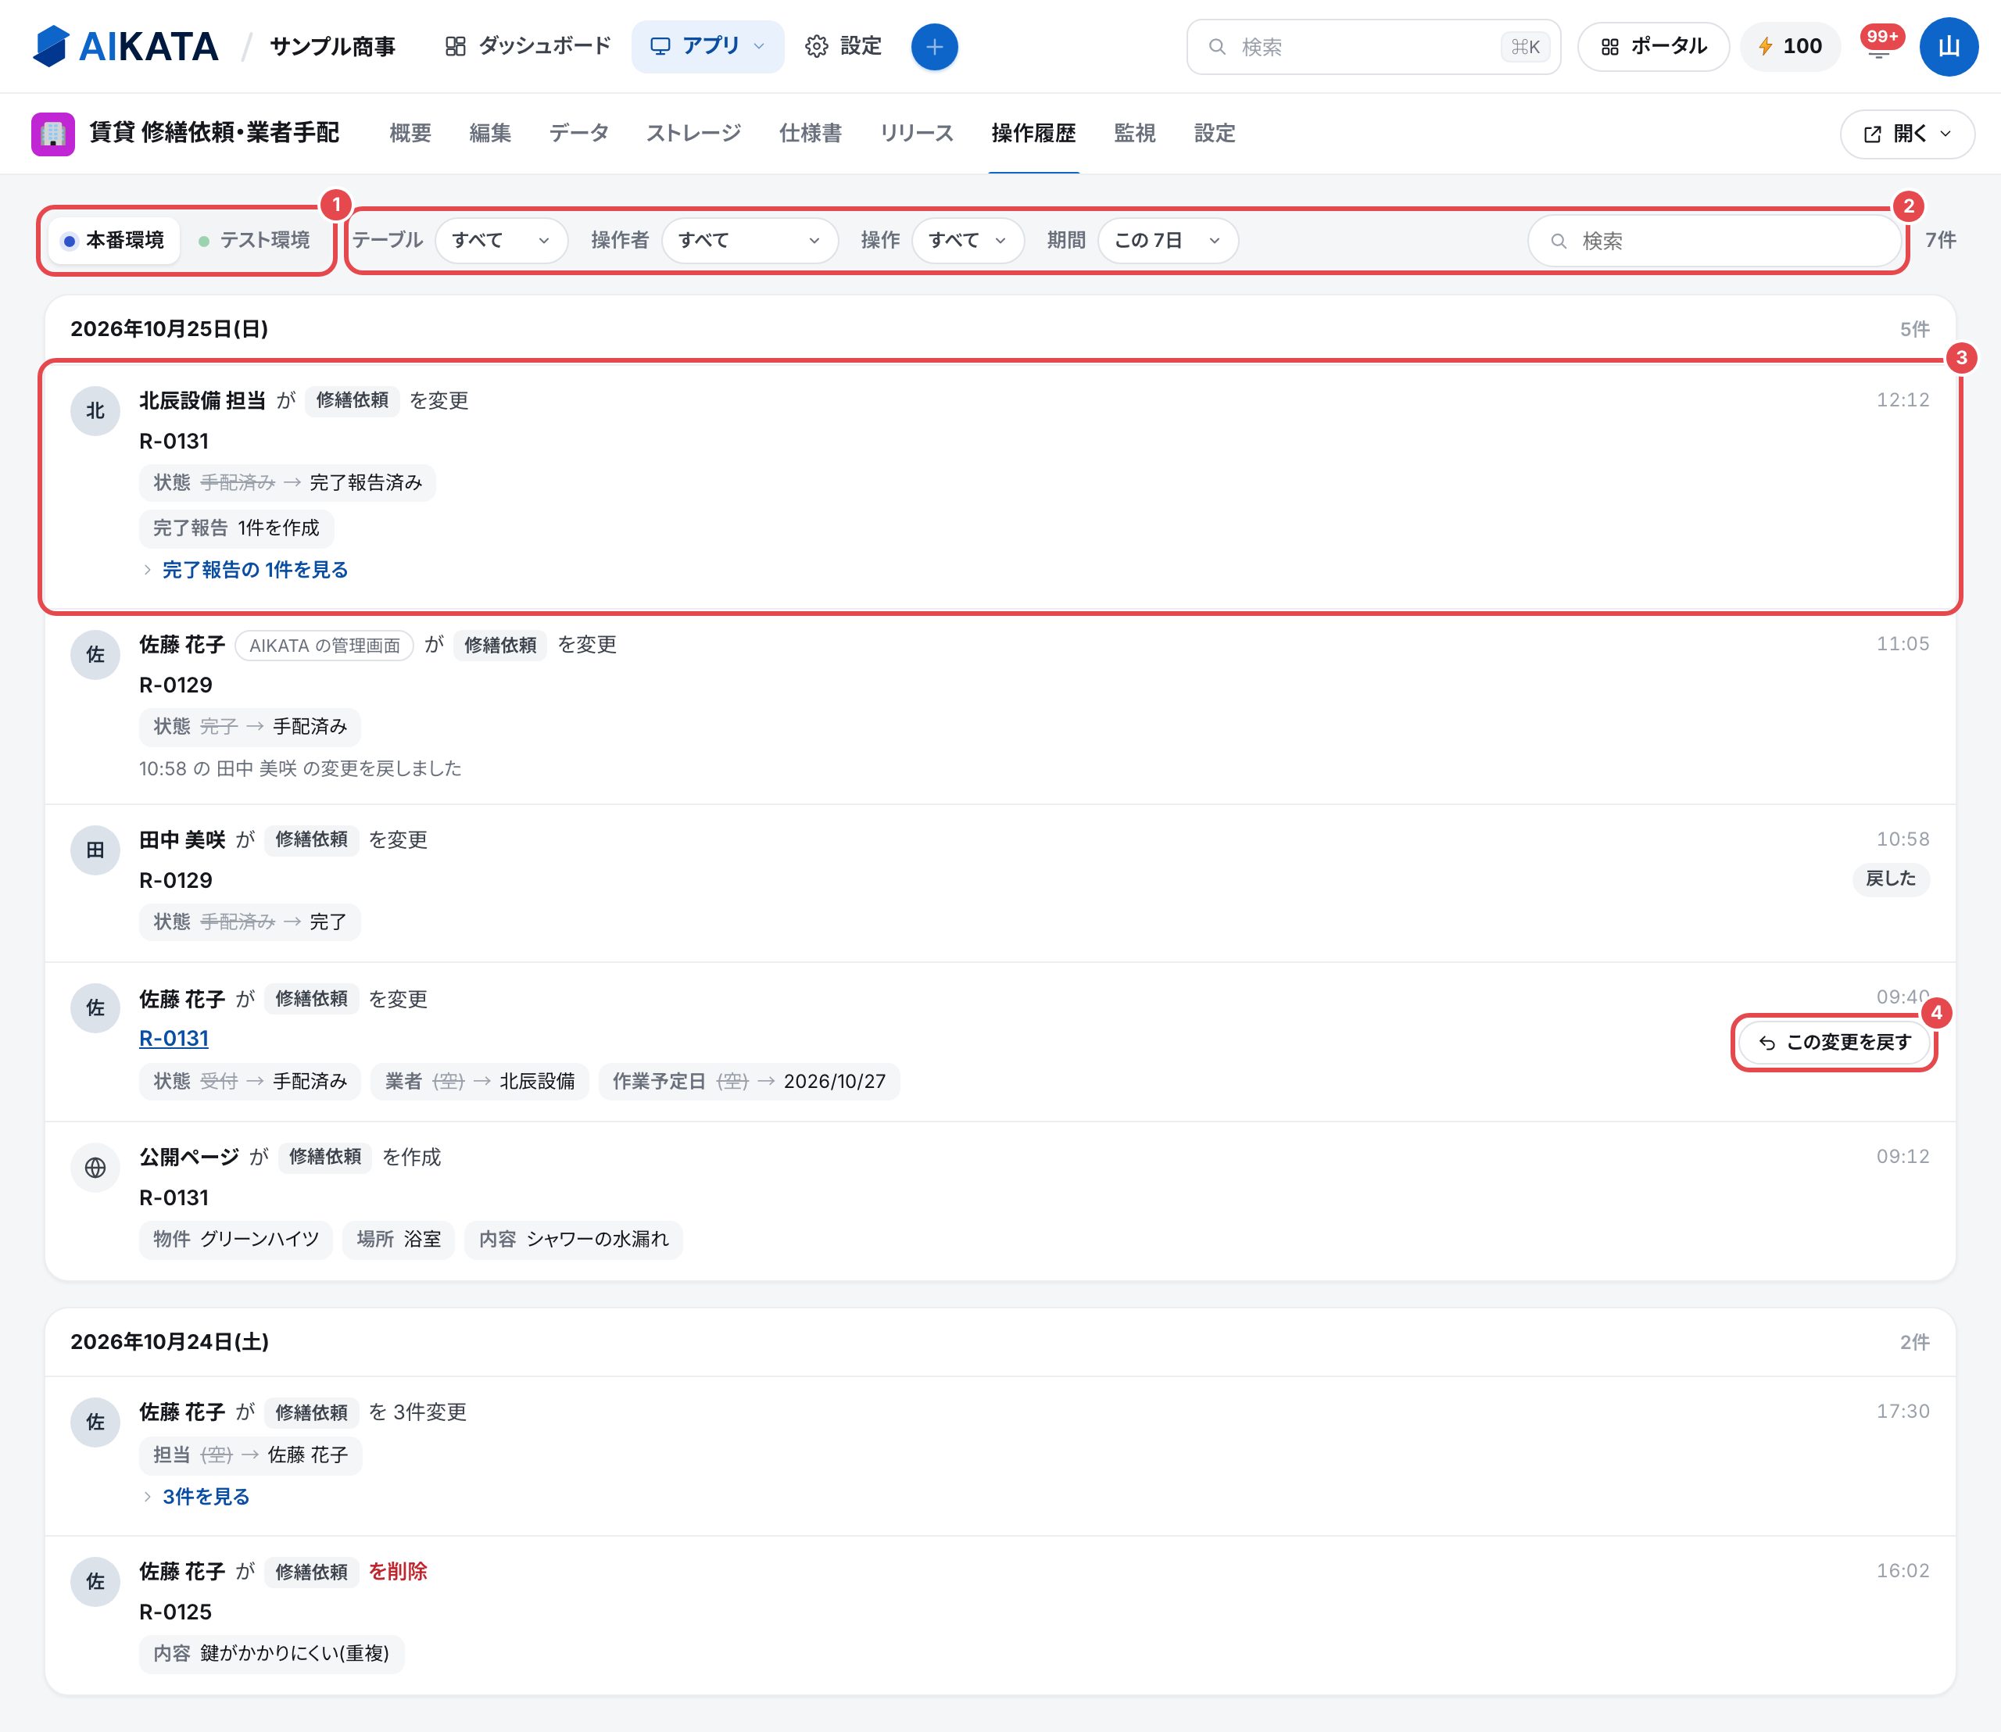The width and height of the screenshot is (2001, 1732).
Task: Open the ストレージ tab
Action: tap(694, 134)
